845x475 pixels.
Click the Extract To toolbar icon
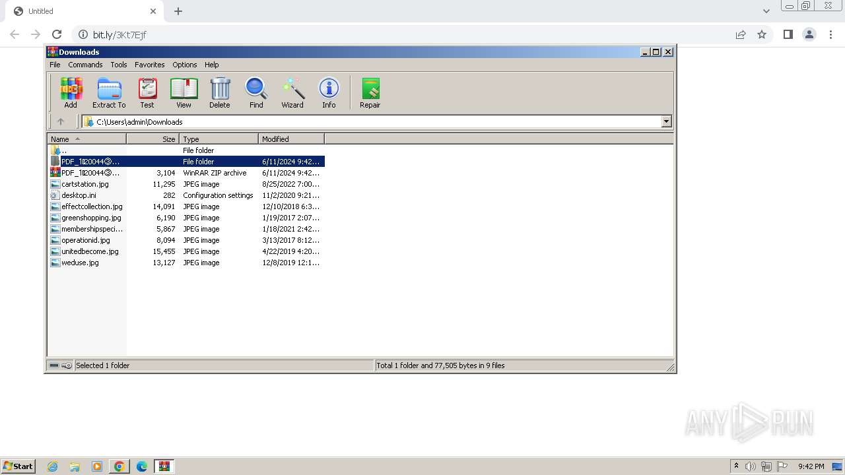[x=109, y=92]
